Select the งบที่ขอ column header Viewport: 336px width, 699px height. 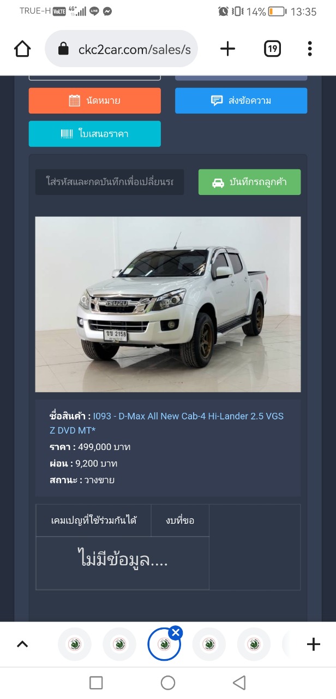coord(180,520)
